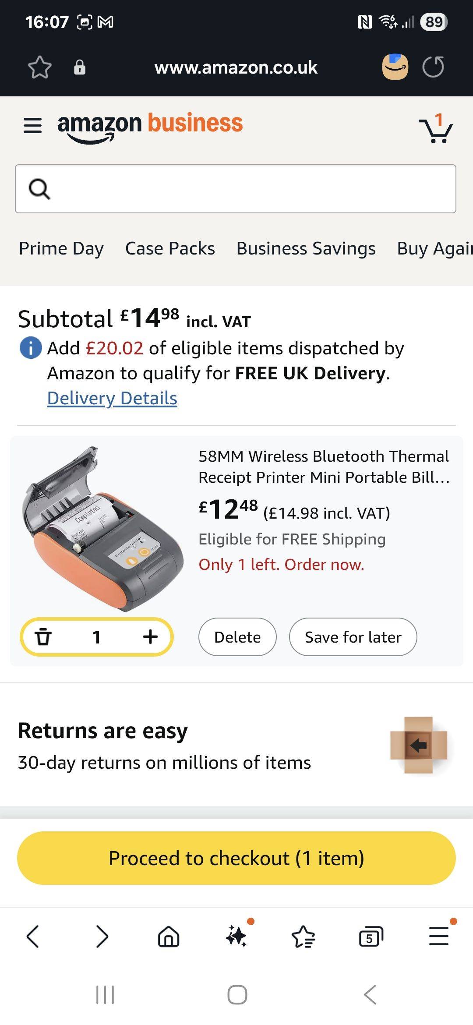Reload the page with refresh icon
The width and height of the screenshot is (473, 1025).
[433, 67]
